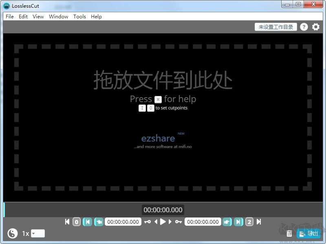Click the trash icon to delete segment
The image size is (326, 244).
289,233
